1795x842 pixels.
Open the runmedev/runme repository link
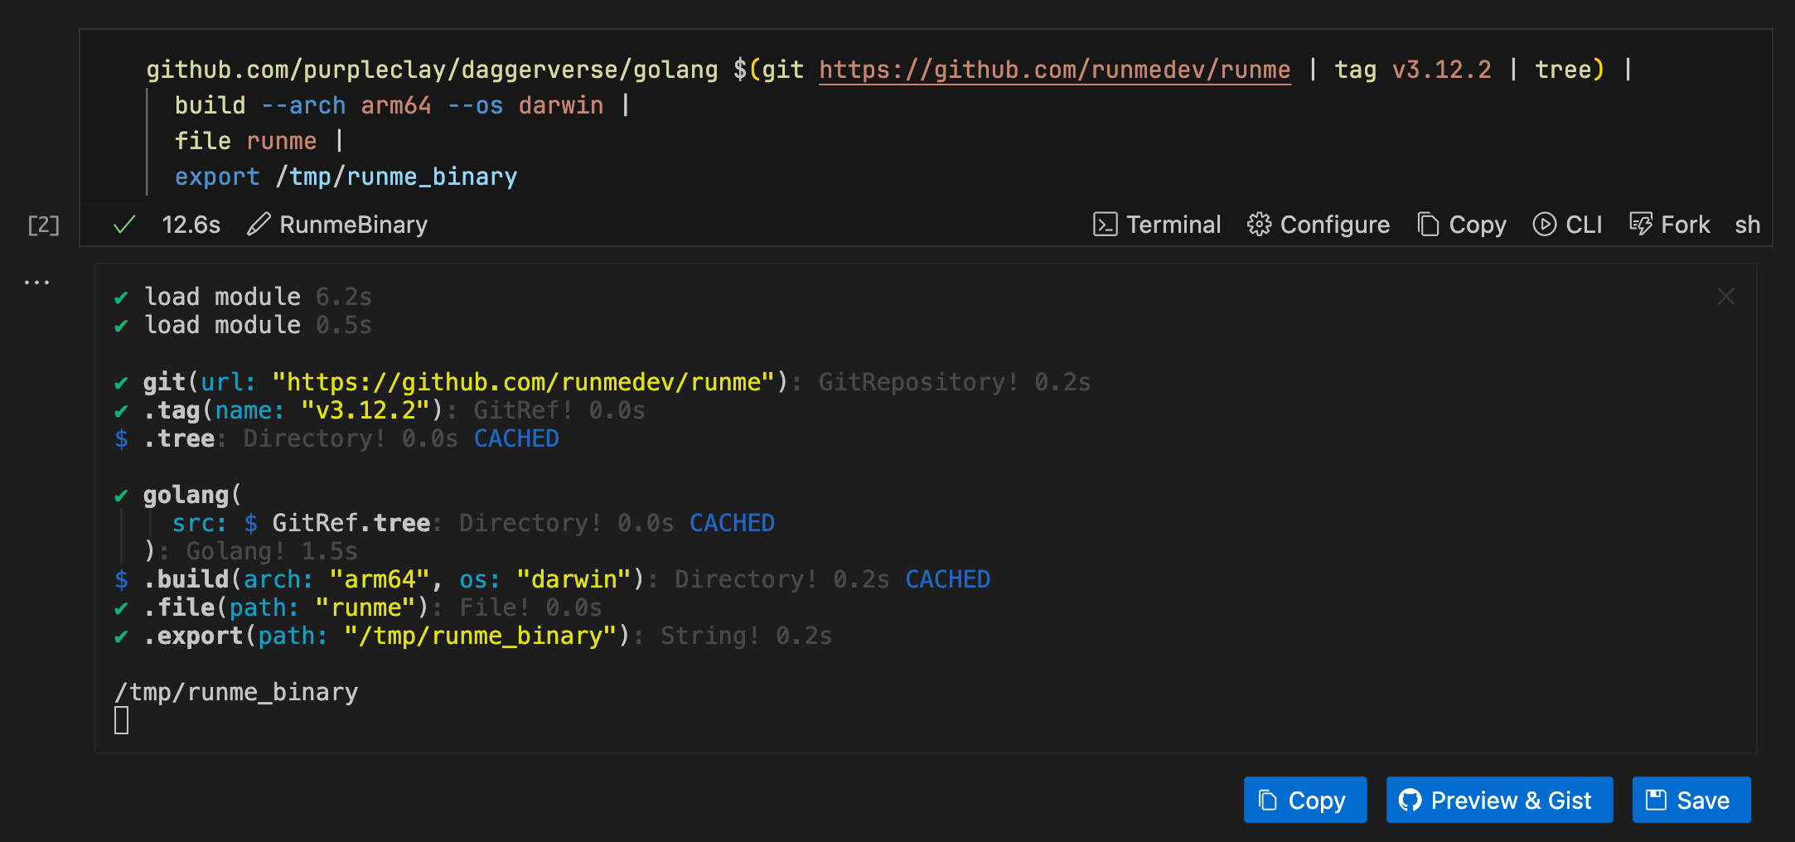tap(1054, 70)
